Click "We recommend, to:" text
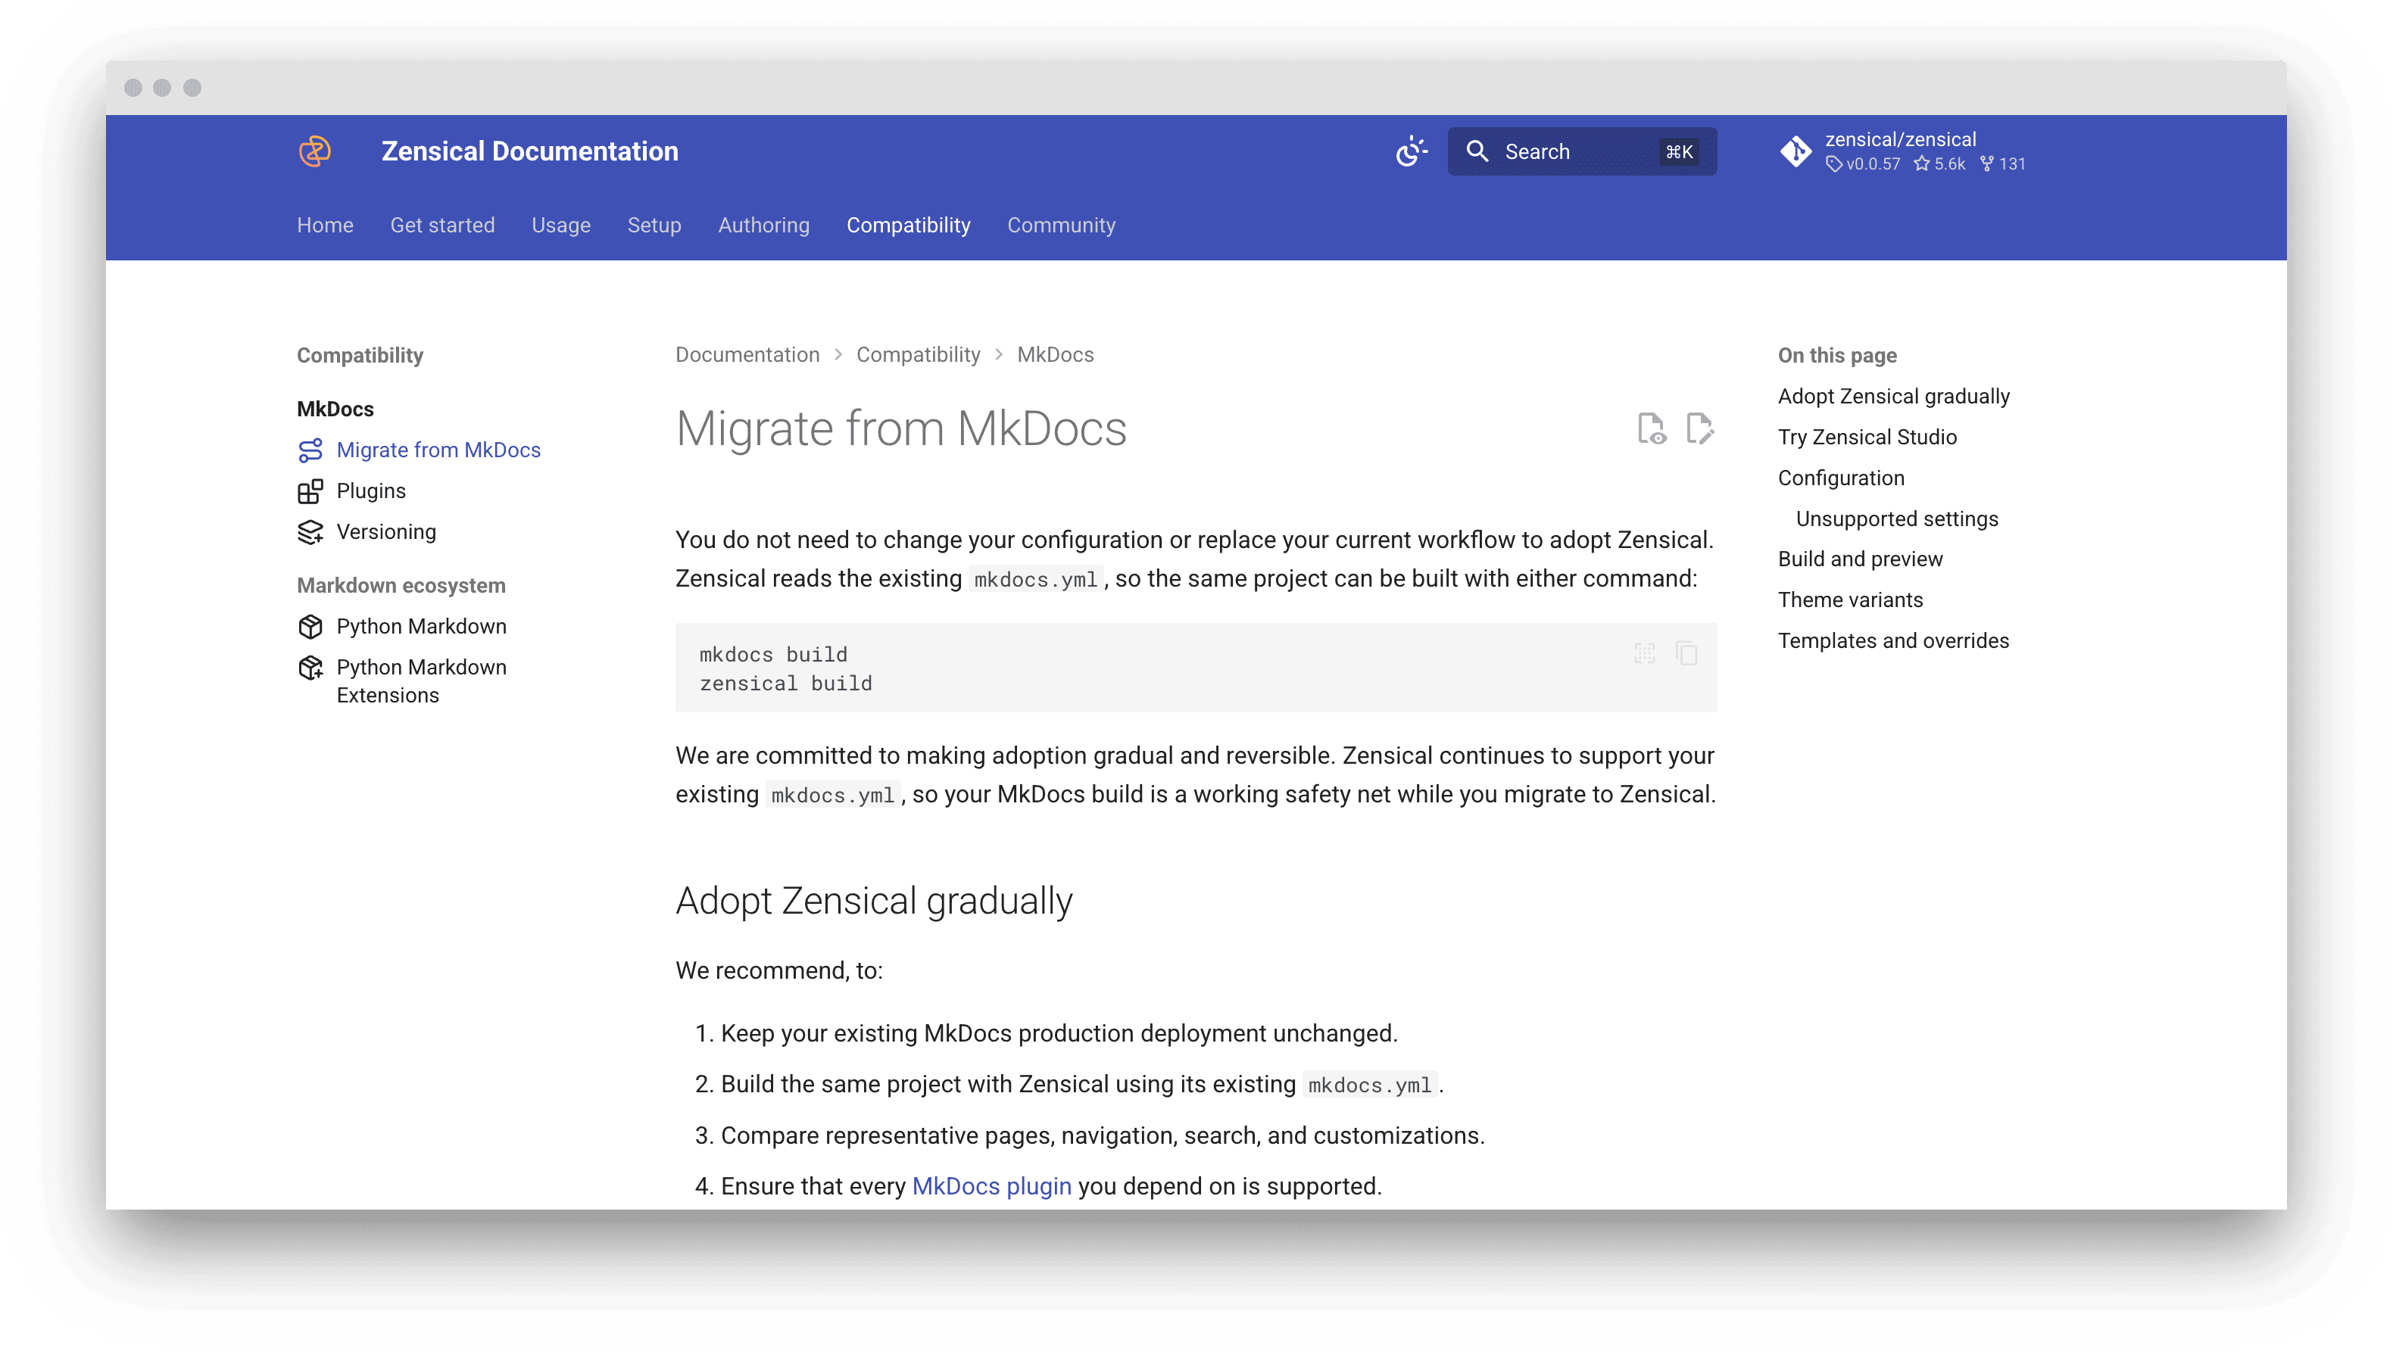 pos(779,971)
